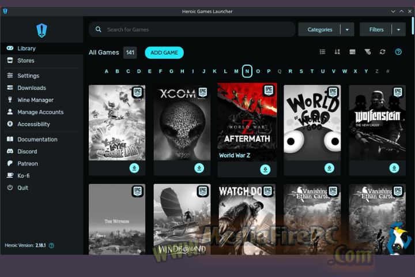Toggle sort by installed status icon
The width and height of the screenshot is (415, 277).
[x=353, y=52]
